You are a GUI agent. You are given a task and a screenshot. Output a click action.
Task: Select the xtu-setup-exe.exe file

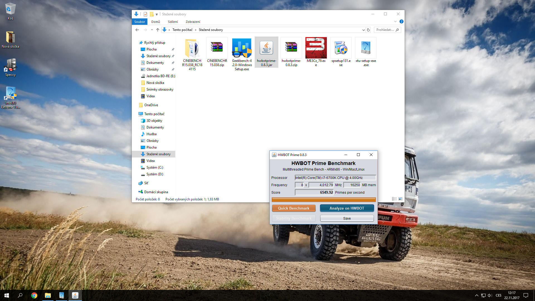pyautogui.click(x=366, y=52)
